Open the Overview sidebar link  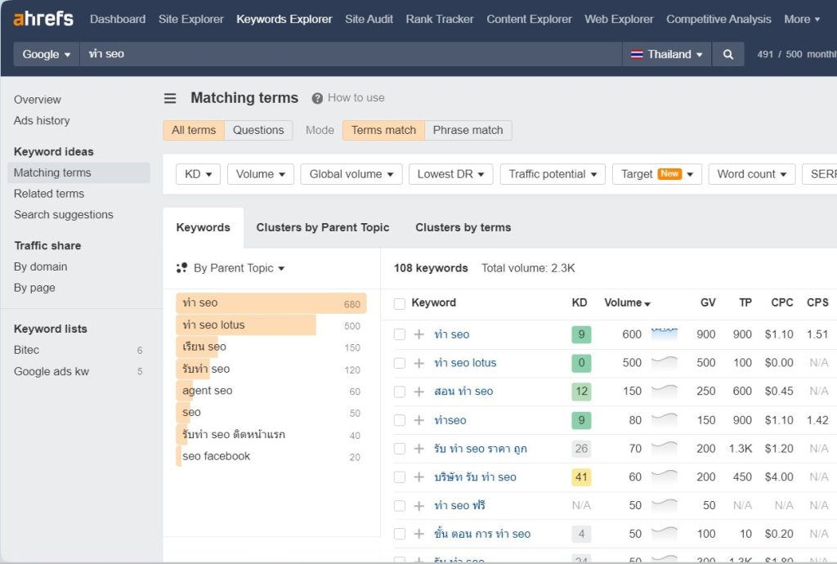(x=38, y=100)
